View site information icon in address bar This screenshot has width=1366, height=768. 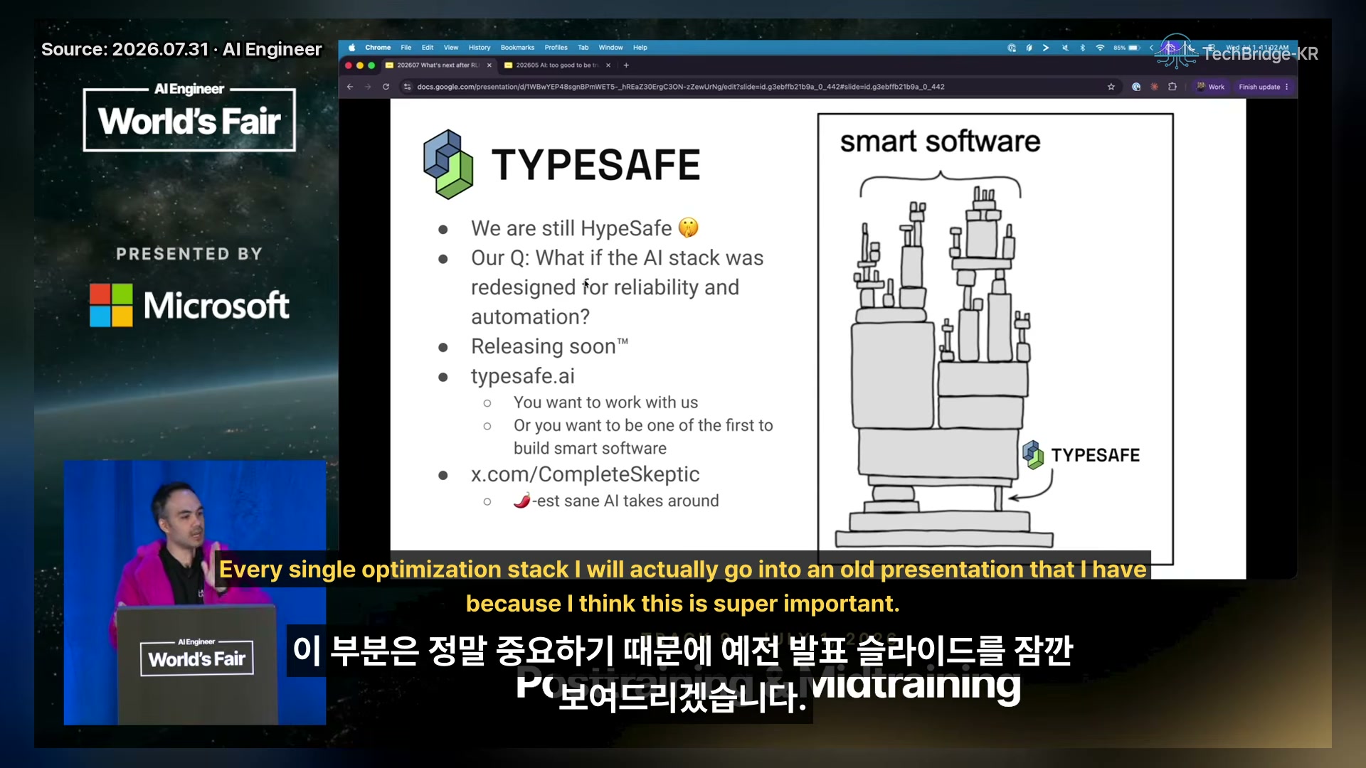coord(407,87)
